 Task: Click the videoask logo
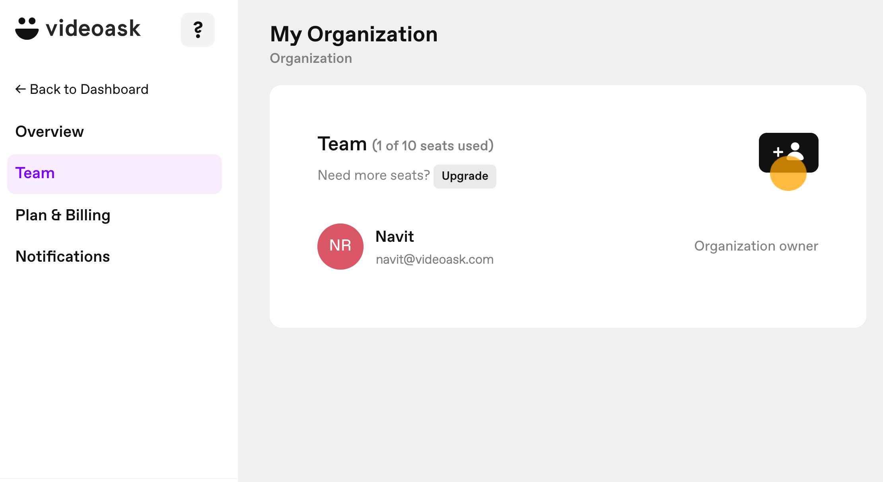(78, 29)
